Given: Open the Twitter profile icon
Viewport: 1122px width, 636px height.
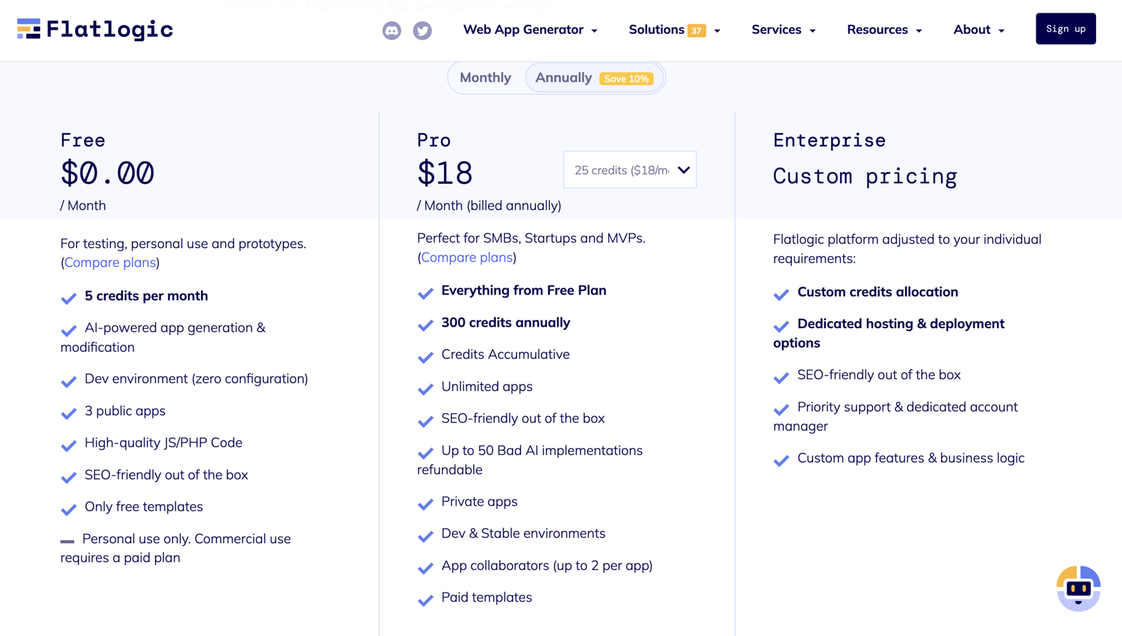Looking at the screenshot, I should (422, 30).
